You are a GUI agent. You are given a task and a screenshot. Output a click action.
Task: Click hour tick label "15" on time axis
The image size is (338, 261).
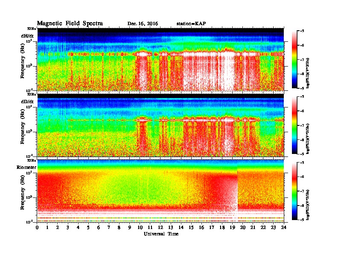coord(191,227)
